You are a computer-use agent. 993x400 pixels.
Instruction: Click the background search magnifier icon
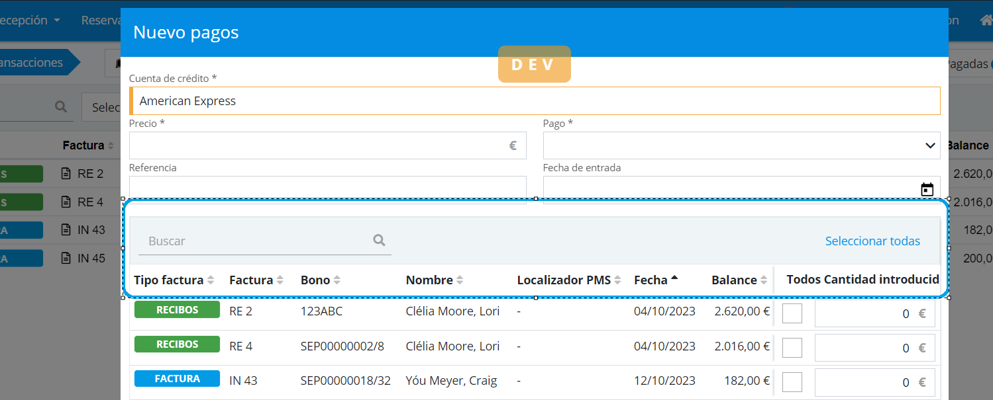61,106
